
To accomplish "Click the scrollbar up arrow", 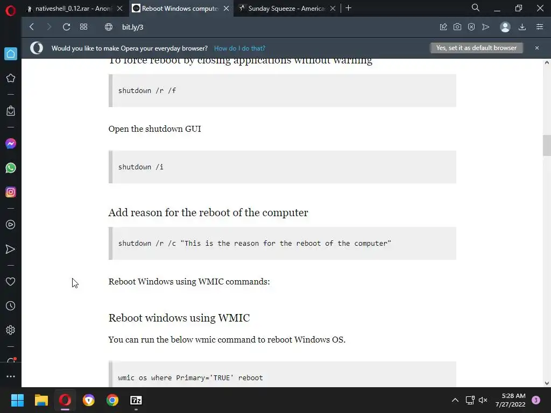I will (547, 62).
